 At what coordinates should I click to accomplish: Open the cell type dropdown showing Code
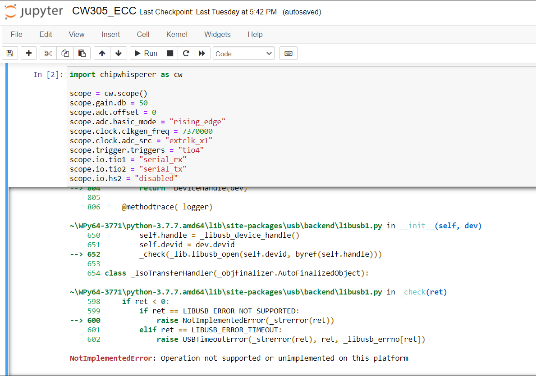click(243, 54)
